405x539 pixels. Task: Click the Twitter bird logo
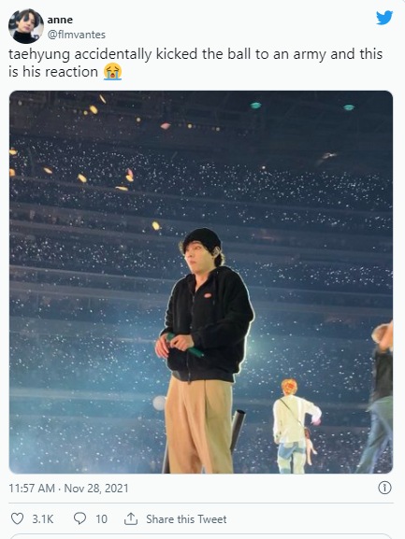(x=384, y=18)
